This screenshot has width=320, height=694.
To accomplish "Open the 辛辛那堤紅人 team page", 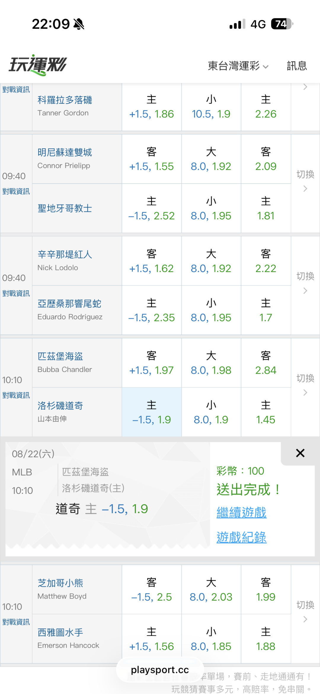I will [x=65, y=254].
